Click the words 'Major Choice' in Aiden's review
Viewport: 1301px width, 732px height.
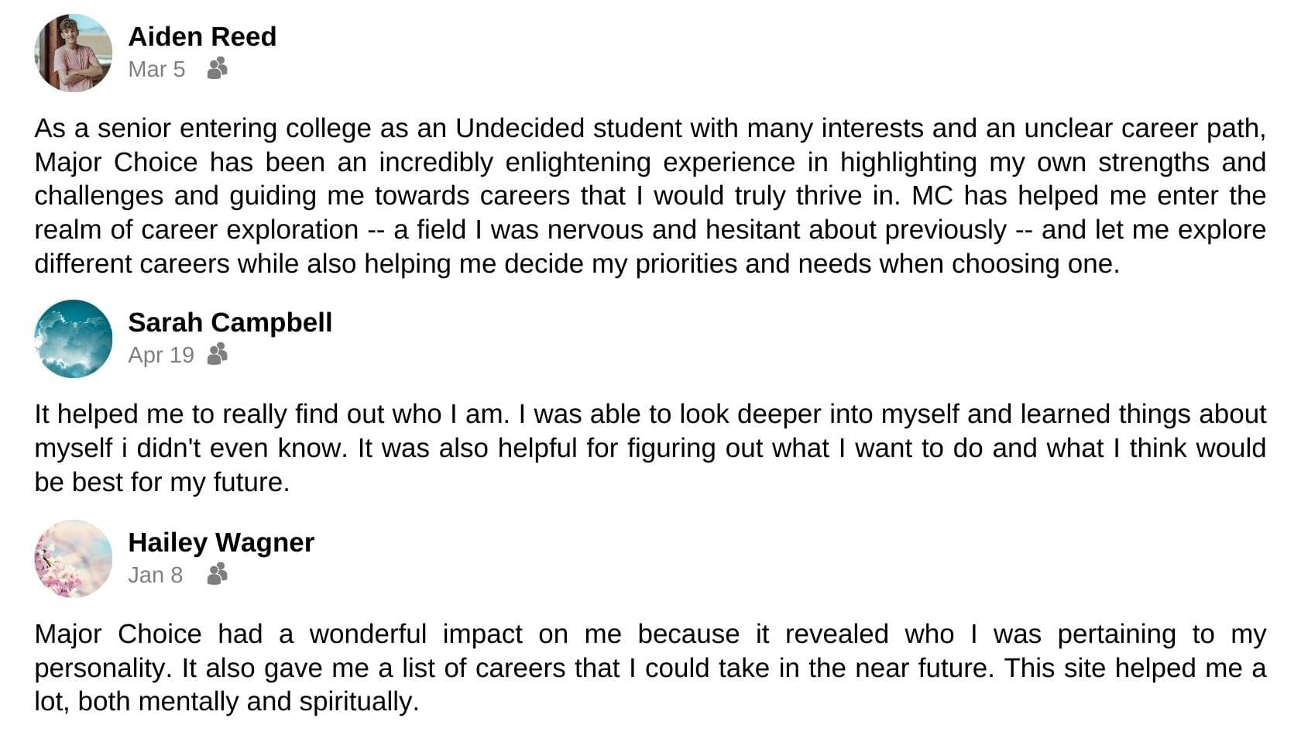pyautogui.click(x=116, y=162)
